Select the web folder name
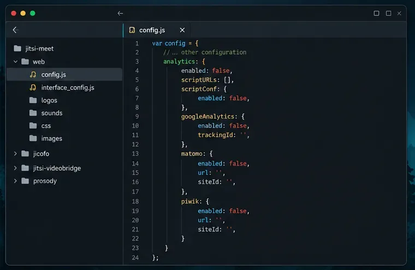Screen dimensions: 415x270 tap(39, 62)
